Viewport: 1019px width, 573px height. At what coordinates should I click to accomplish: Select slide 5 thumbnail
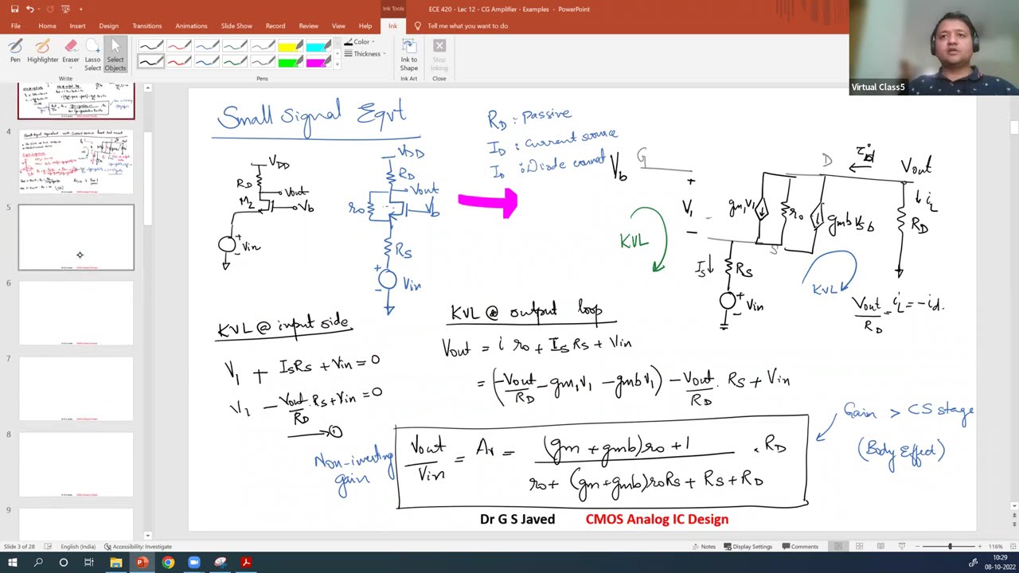[x=76, y=237]
